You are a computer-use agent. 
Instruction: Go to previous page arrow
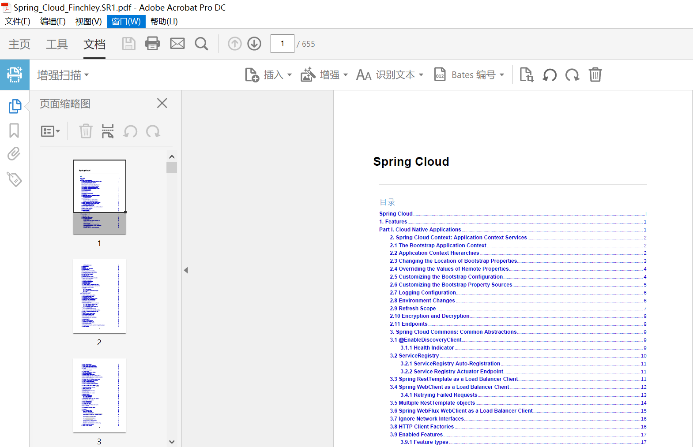point(235,44)
